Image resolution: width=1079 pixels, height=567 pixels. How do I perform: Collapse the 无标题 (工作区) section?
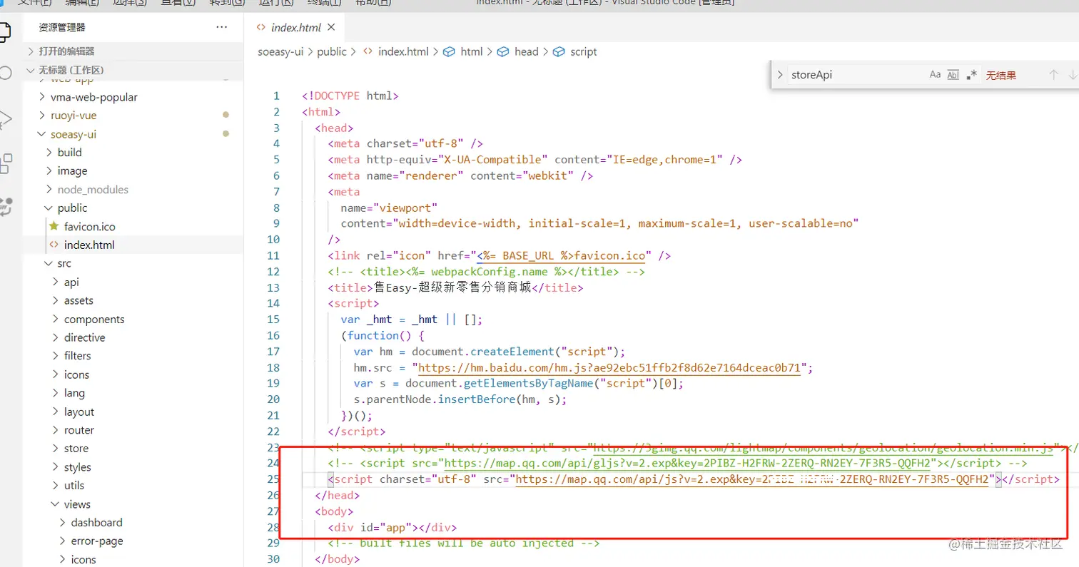(31, 70)
